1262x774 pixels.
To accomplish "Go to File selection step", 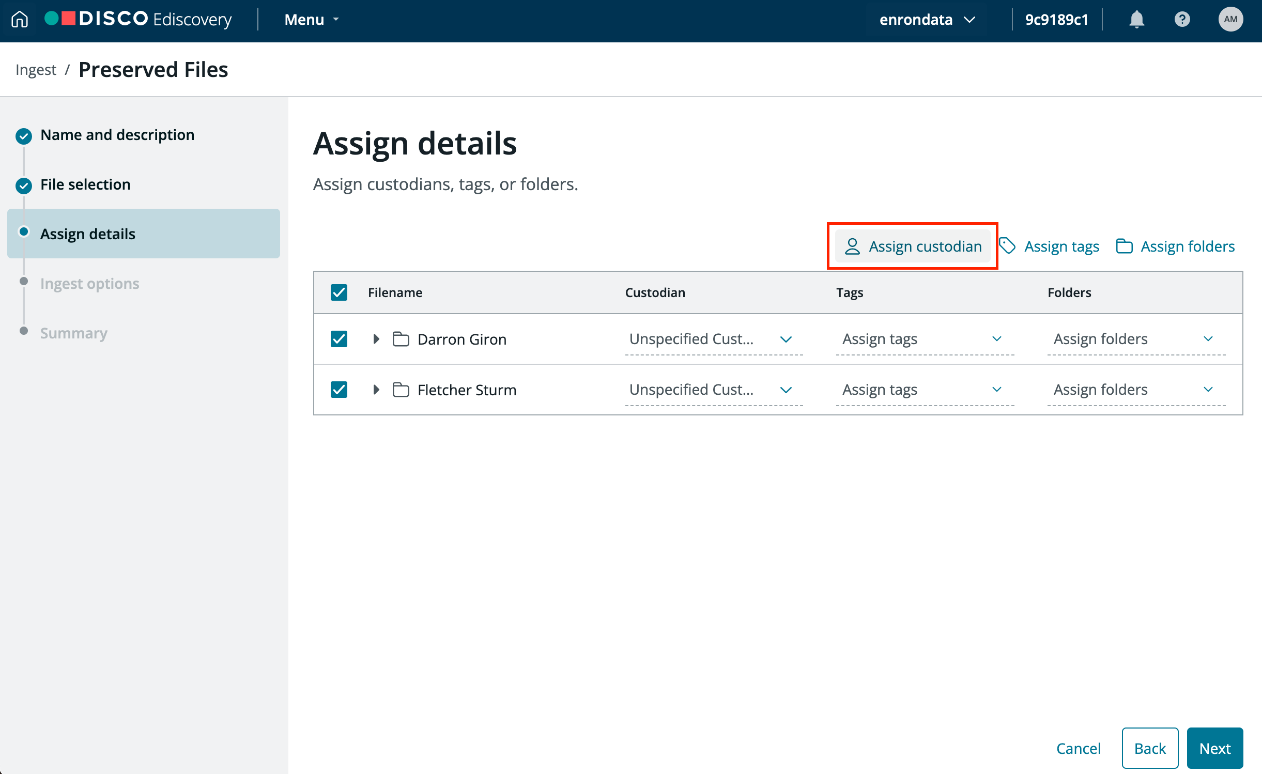I will coord(85,184).
